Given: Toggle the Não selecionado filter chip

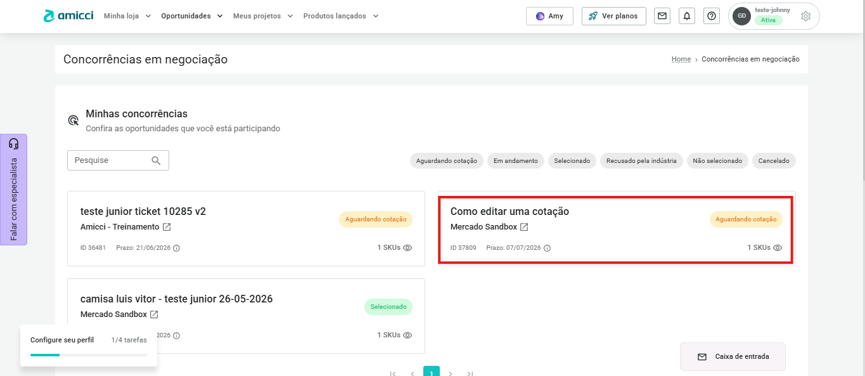Looking at the screenshot, I should click(x=717, y=161).
